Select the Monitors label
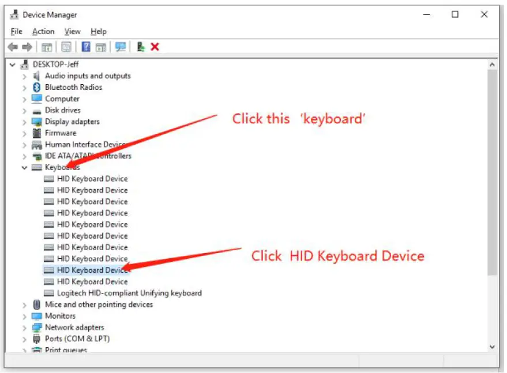Image resolution: width=507 pixels, height=373 pixels. (60, 316)
